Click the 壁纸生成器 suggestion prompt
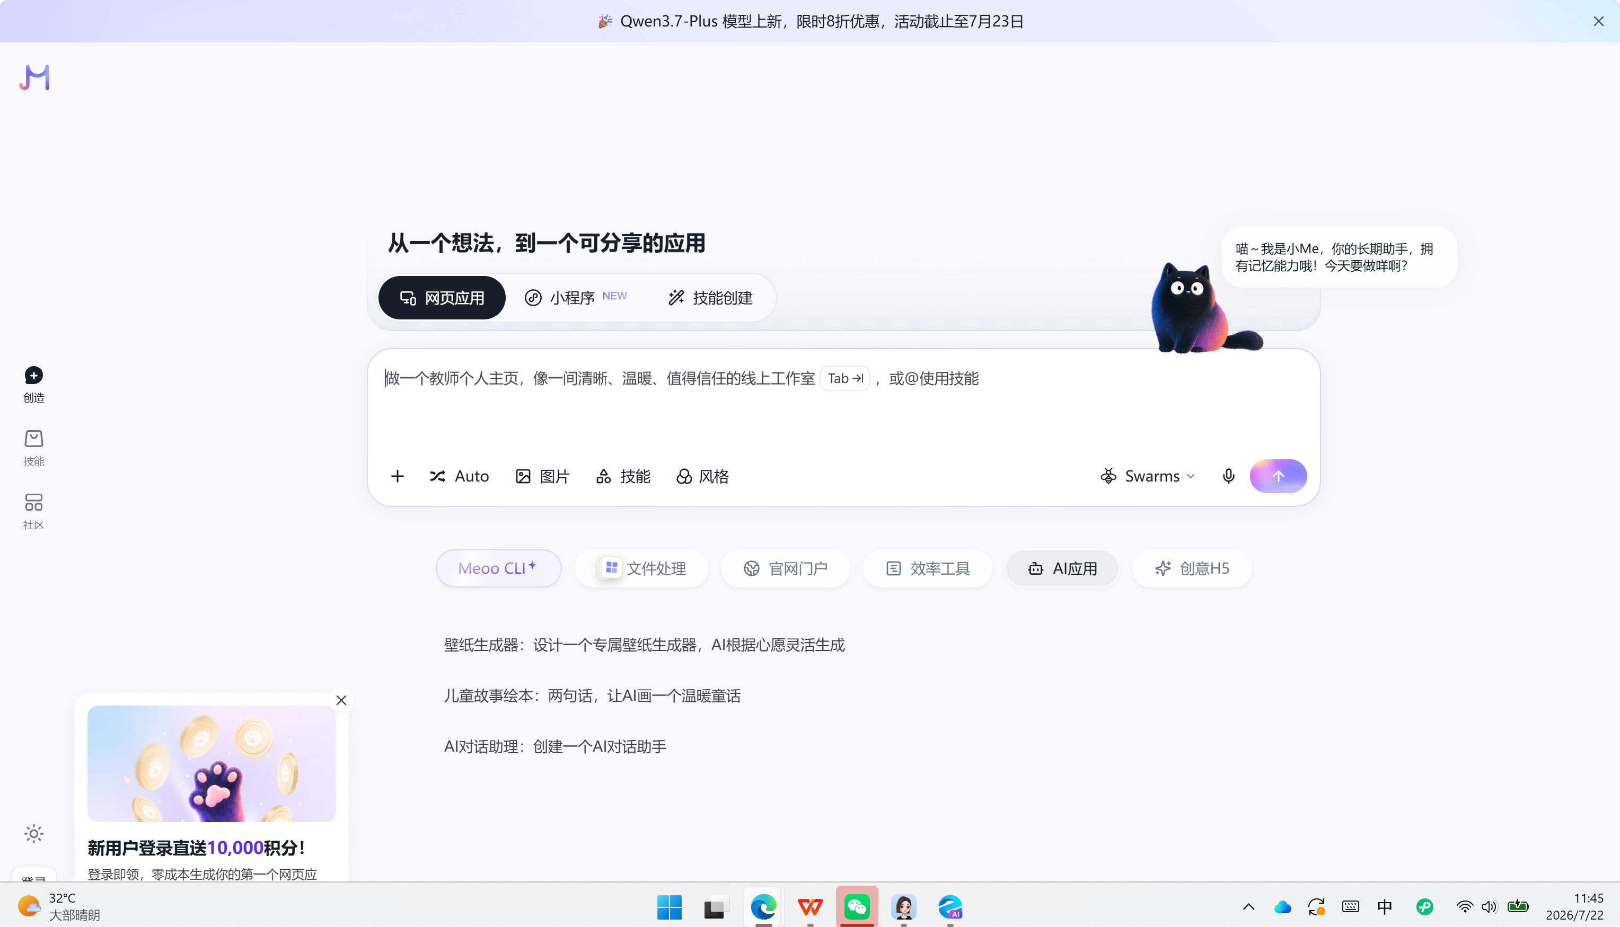1620x927 pixels. [644, 645]
